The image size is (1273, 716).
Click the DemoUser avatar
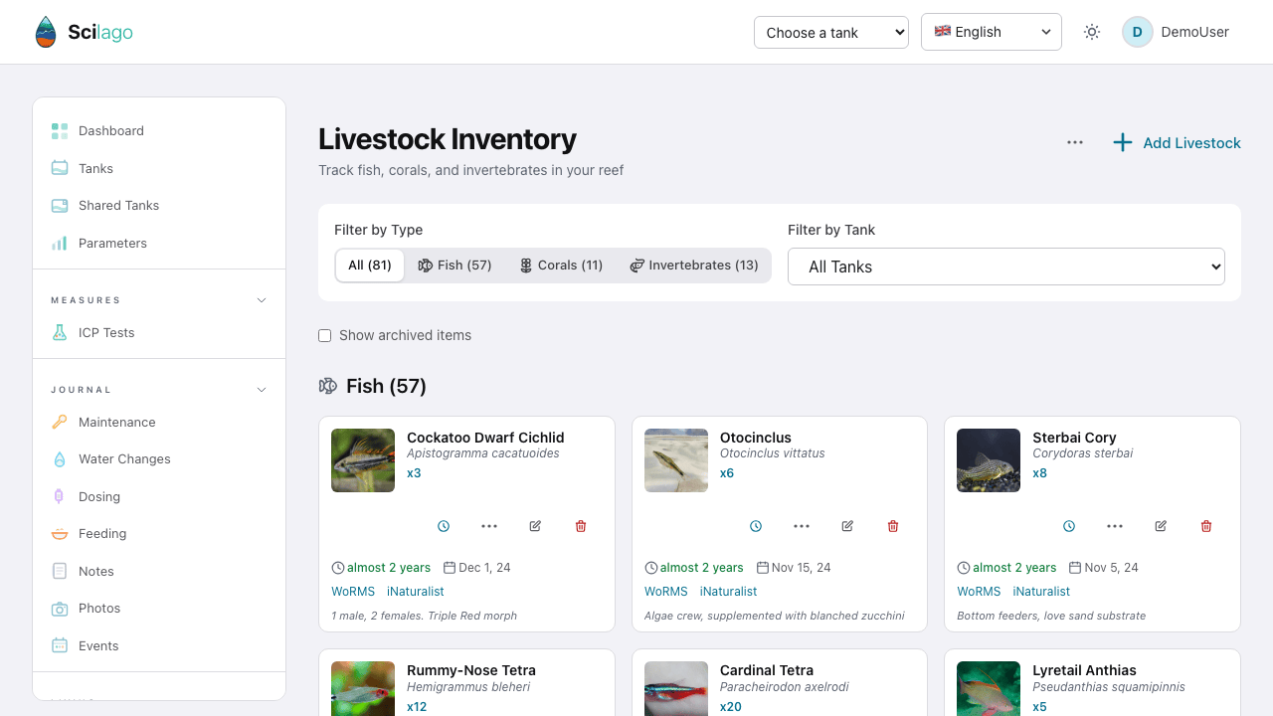(x=1138, y=32)
